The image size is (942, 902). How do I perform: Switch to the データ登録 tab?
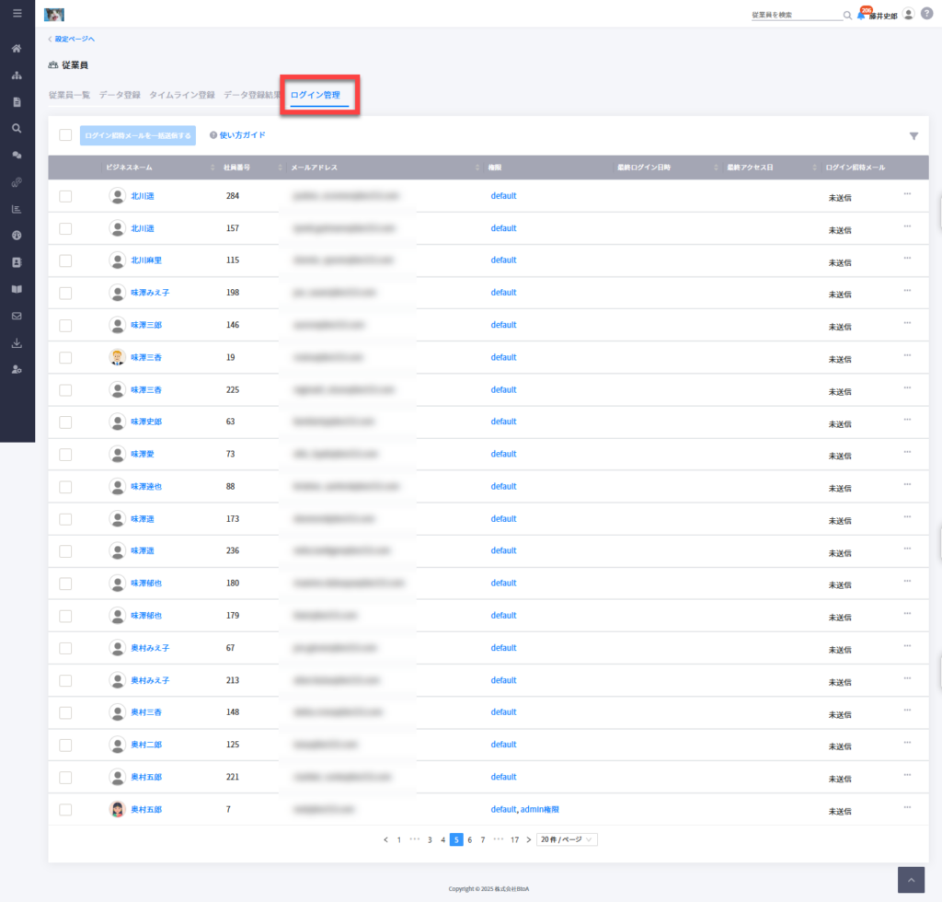[x=120, y=95]
